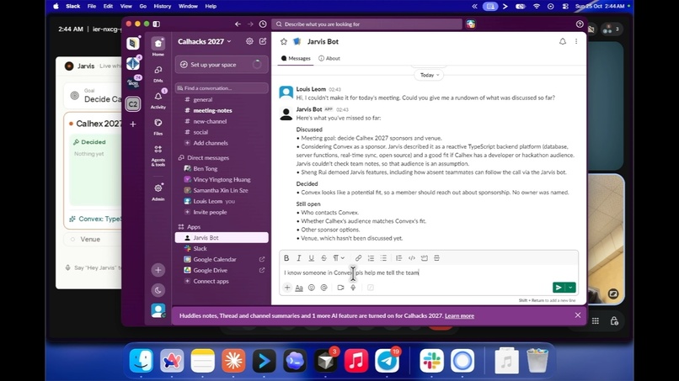
Task: Toggle the Aa show formatting button
Action: coord(299,288)
